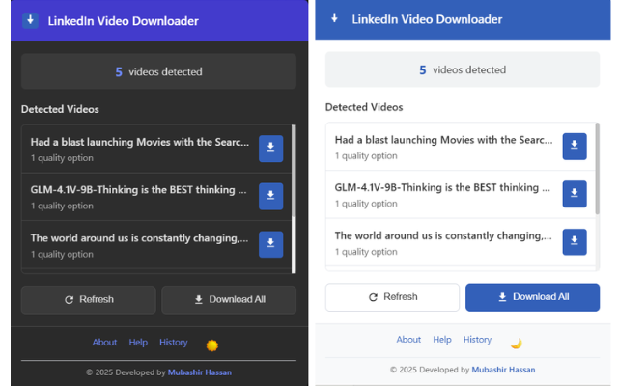Viewport: 618px width, 386px height.
Task: Click download icon for 'GLM-4.1V-9B-Thinking' in light panel
Action: (x=575, y=194)
